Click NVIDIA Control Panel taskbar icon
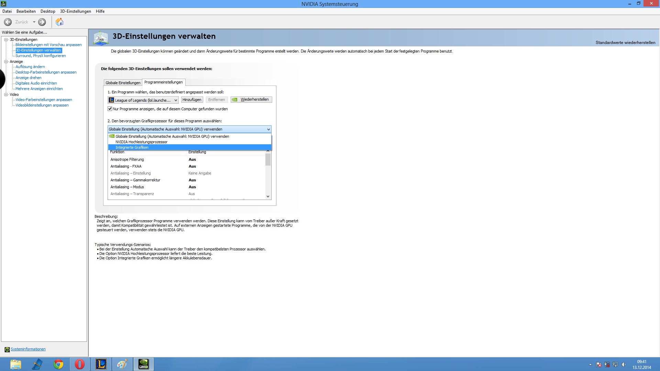Screen dimensions: 660x371 click(x=143, y=364)
